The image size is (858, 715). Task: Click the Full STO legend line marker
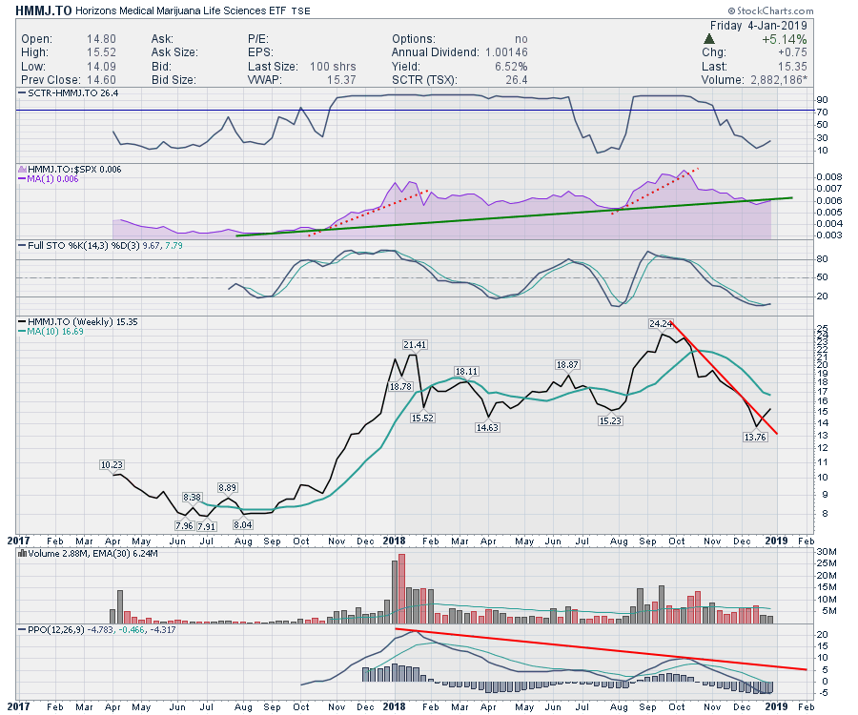pyautogui.click(x=23, y=245)
